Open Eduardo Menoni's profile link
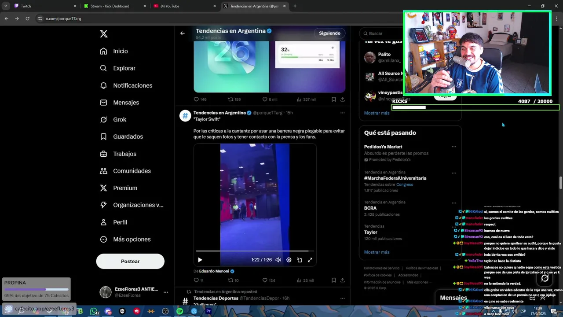This screenshot has width=563, height=317. pos(214,271)
